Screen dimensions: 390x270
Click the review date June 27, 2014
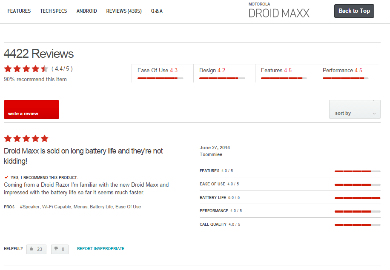pyautogui.click(x=215, y=148)
